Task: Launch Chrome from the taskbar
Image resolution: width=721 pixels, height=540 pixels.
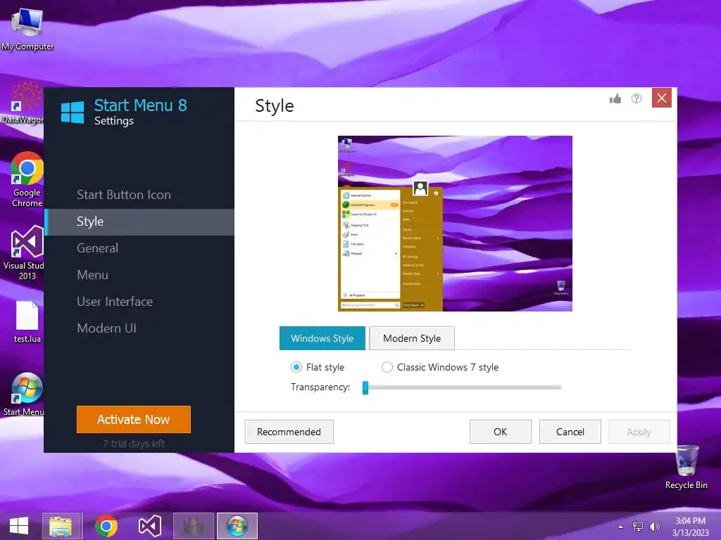Action: [x=106, y=526]
